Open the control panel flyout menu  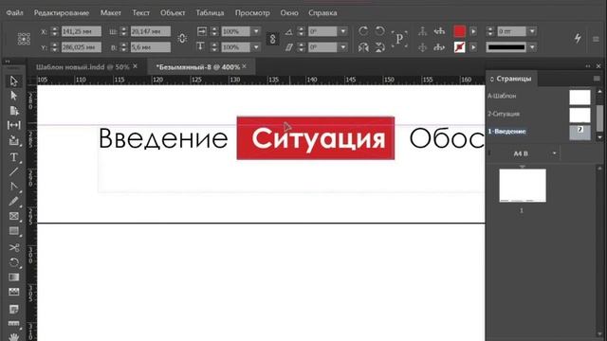(596, 39)
